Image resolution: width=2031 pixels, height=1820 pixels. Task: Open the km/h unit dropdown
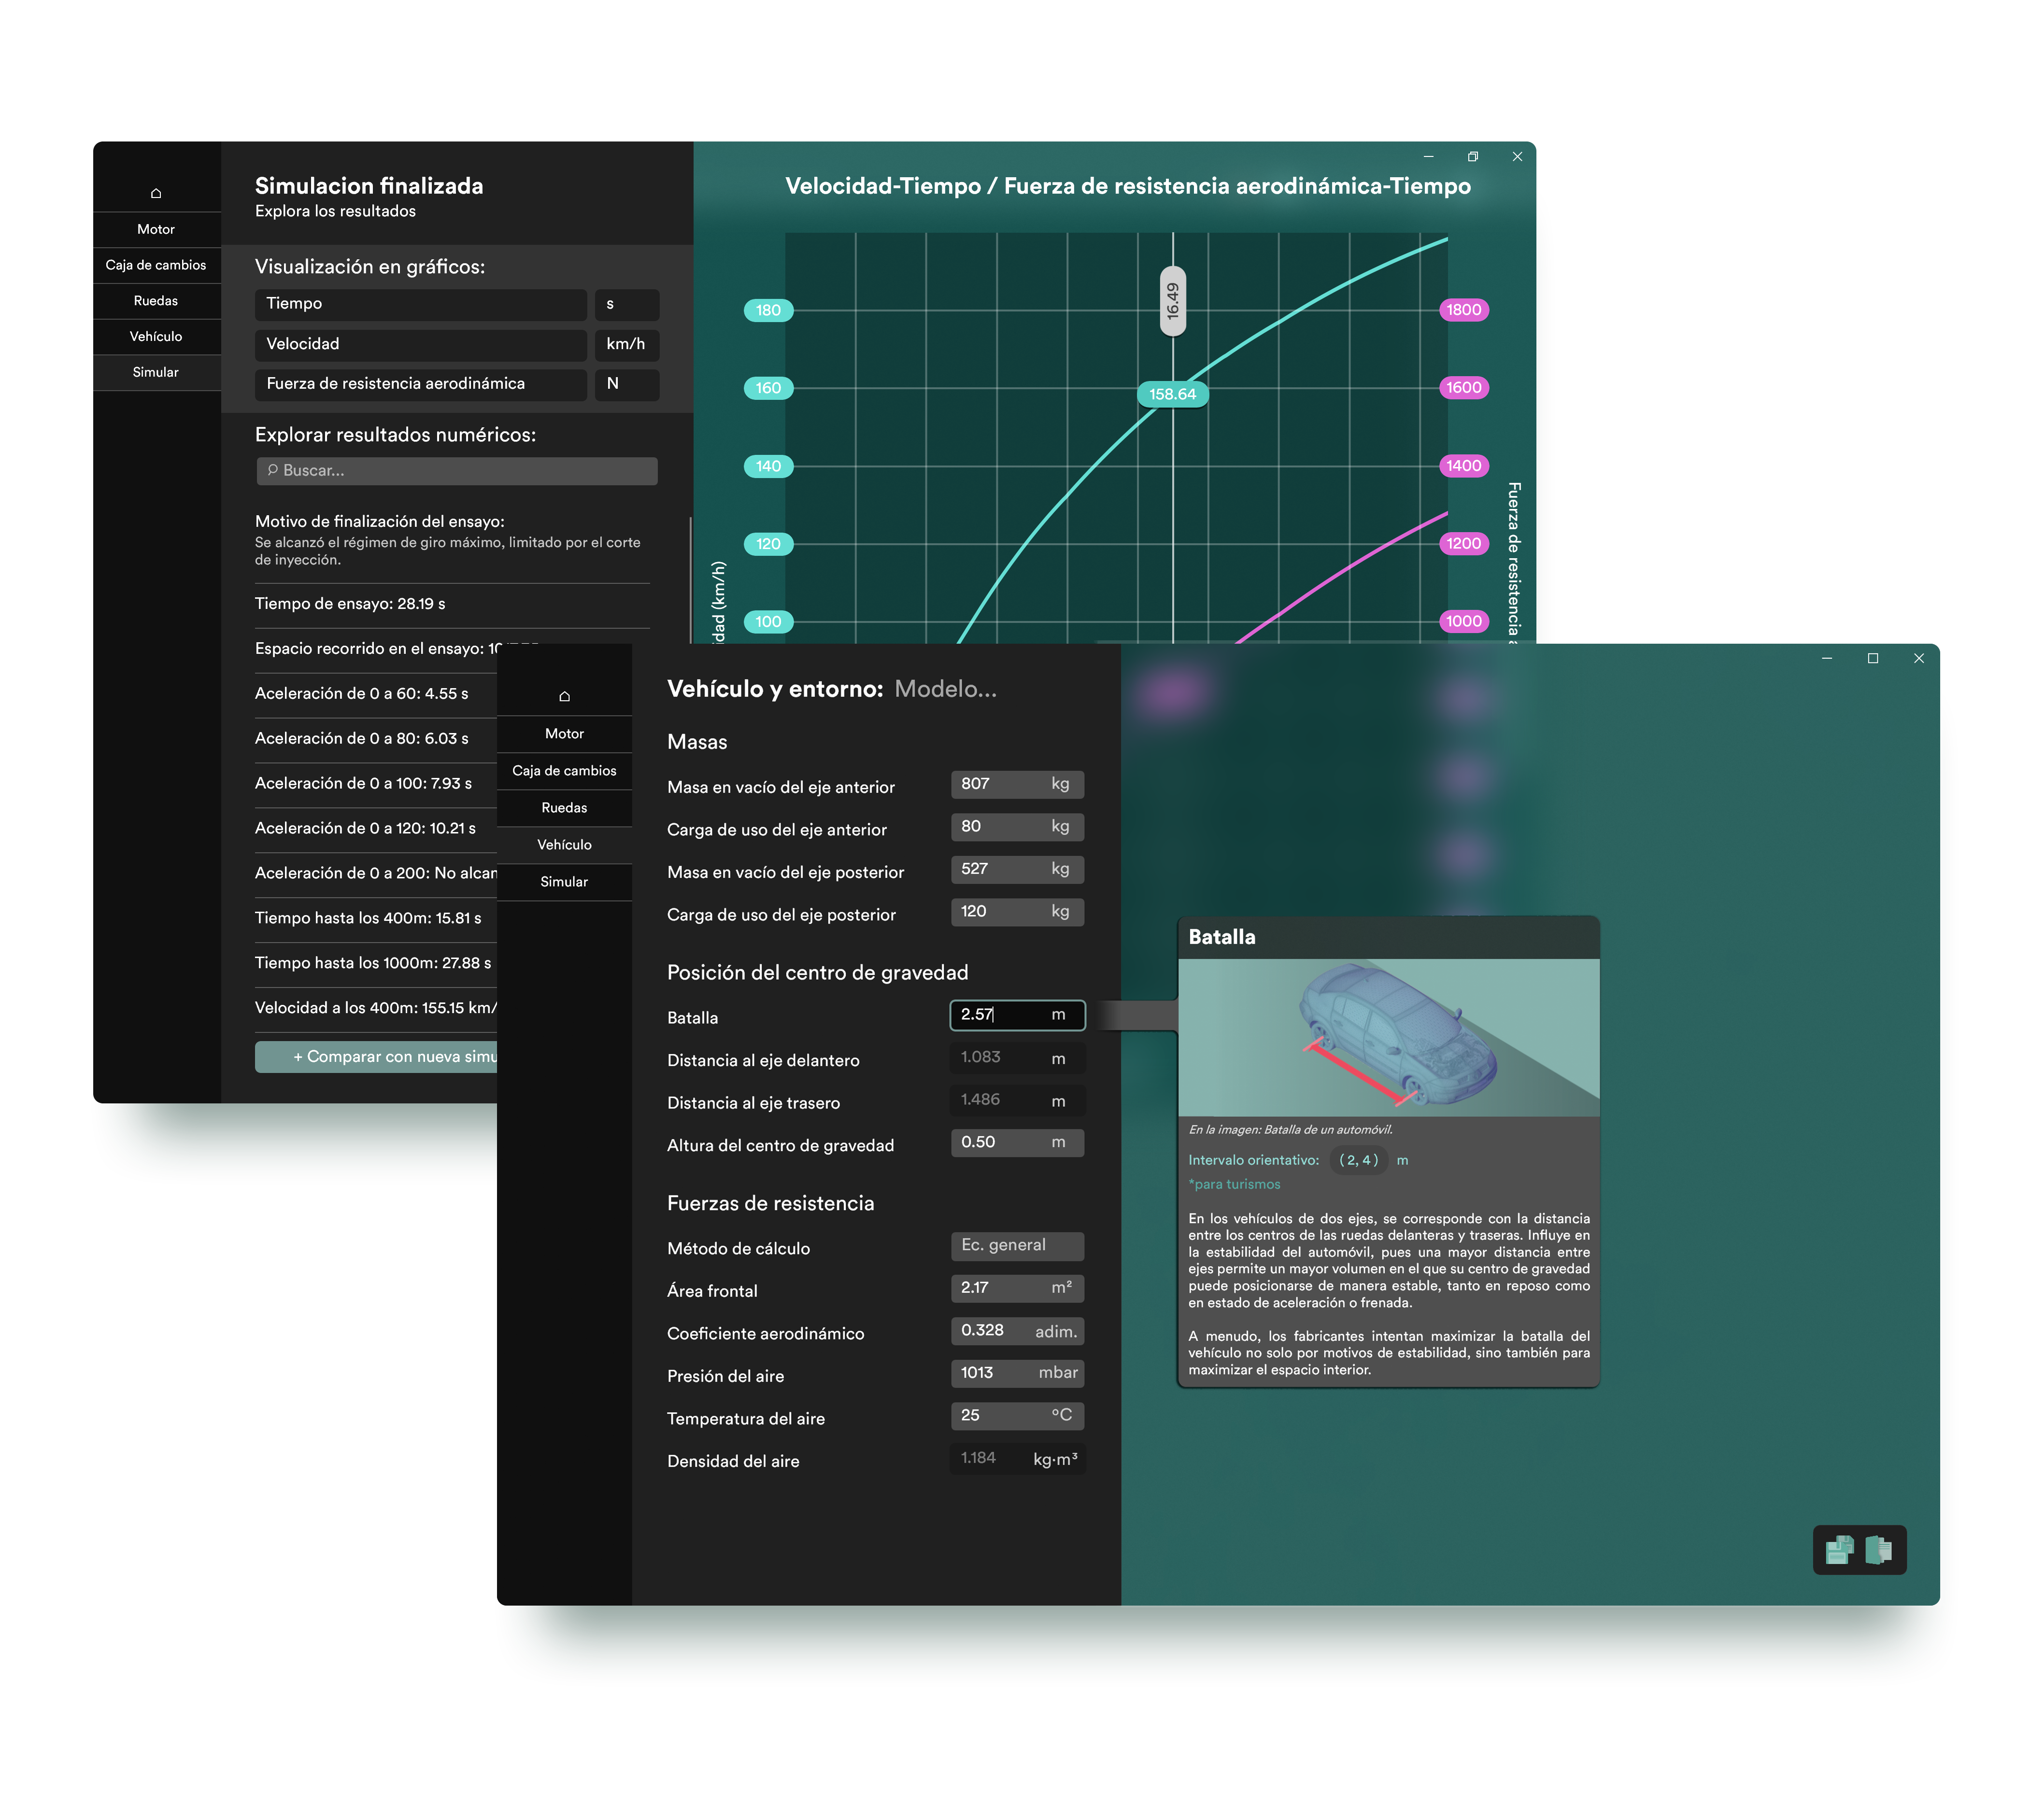point(627,344)
